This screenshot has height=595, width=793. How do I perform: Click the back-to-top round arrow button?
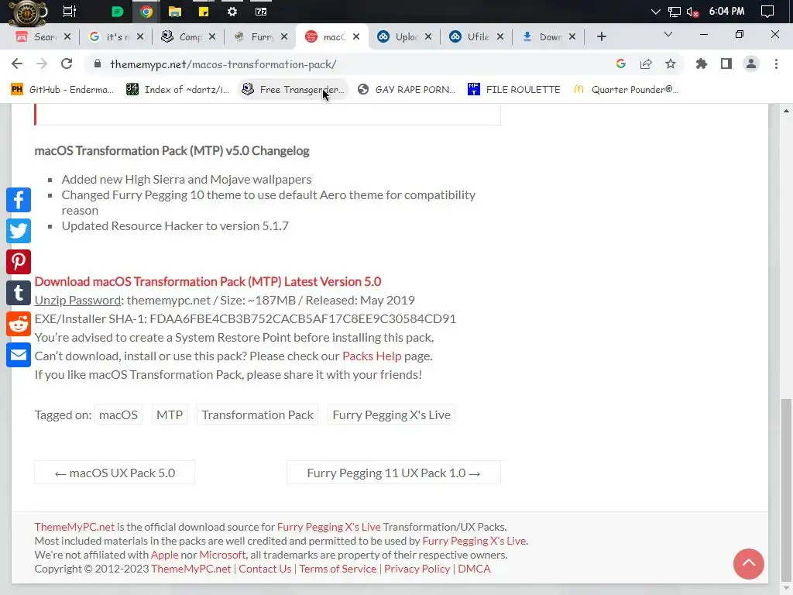749,564
